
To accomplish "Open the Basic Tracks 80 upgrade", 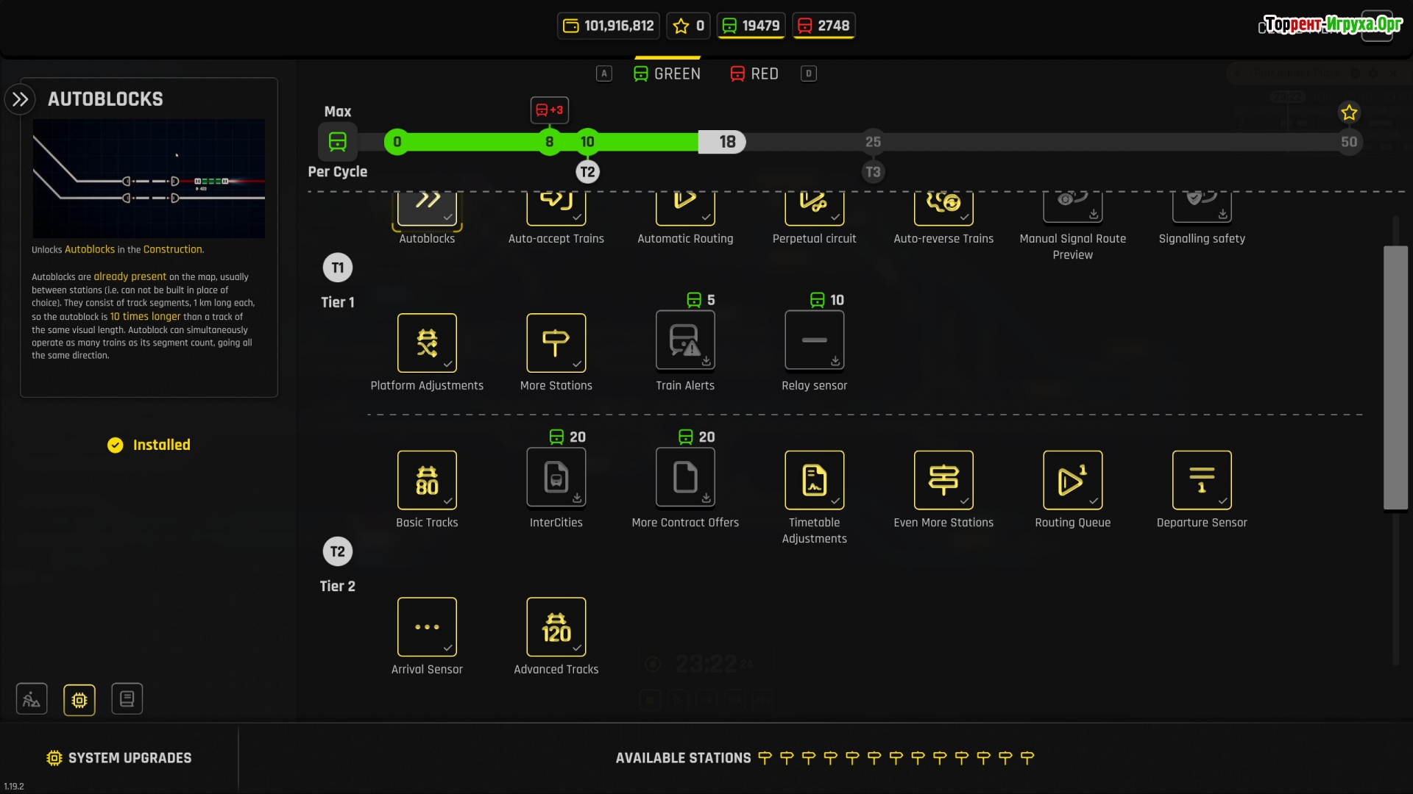I will click(427, 479).
